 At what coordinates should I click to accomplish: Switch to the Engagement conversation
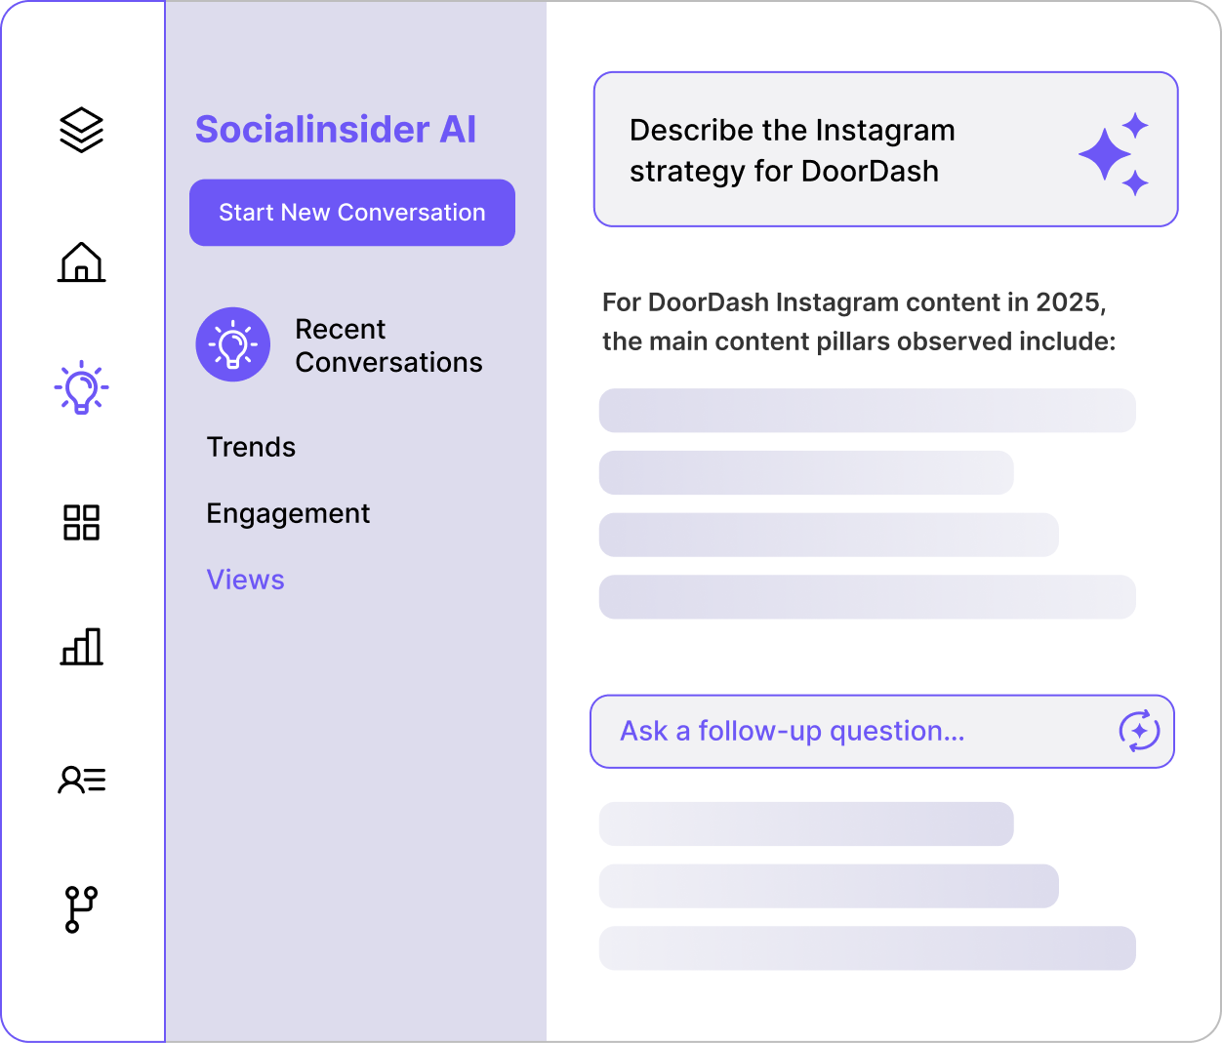[288, 513]
